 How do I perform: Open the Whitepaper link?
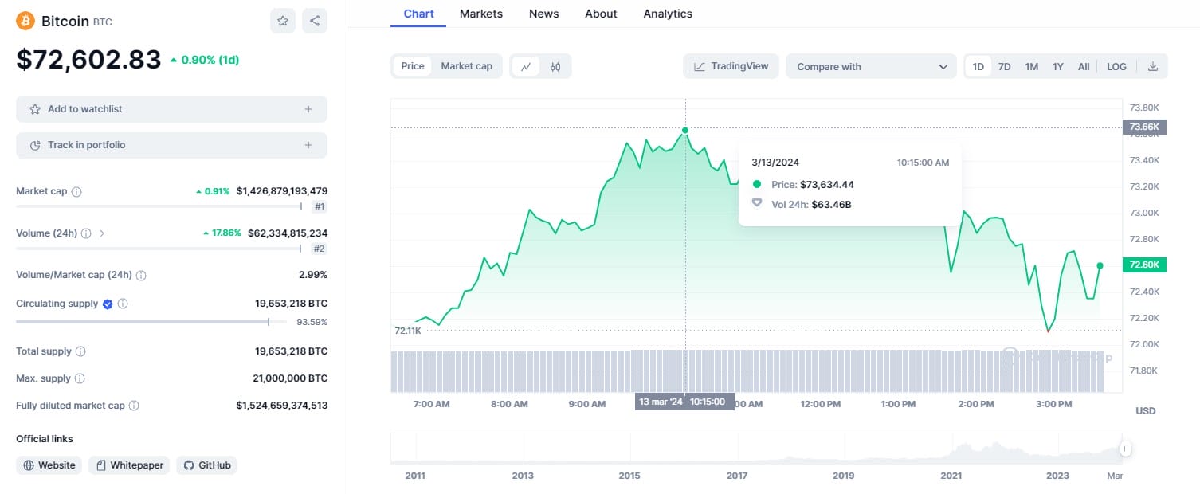pos(129,465)
